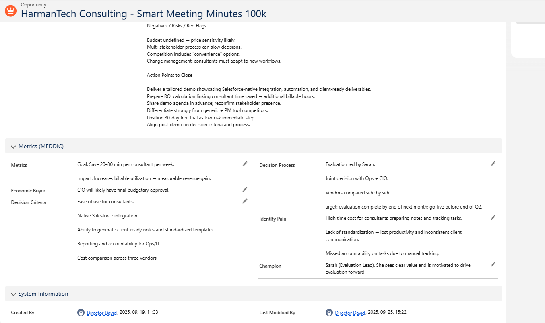Click Director David avatar beside Created By
The image size is (545, 323).
point(81,313)
